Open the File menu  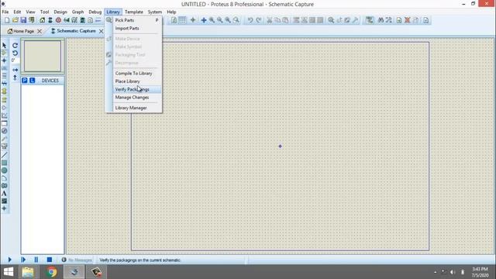pos(5,12)
